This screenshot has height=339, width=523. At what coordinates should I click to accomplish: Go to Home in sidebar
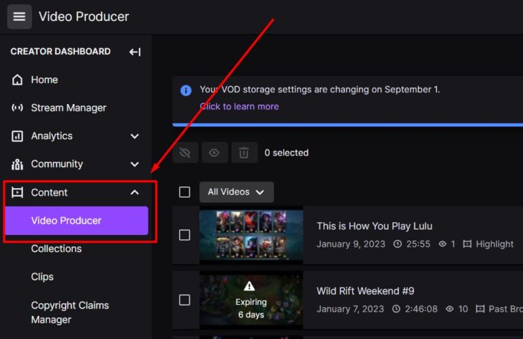[x=44, y=80]
